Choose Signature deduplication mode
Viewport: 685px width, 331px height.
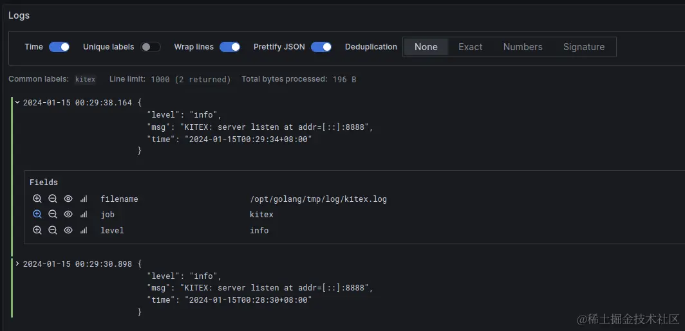pyautogui.click(x=583, y=47)
